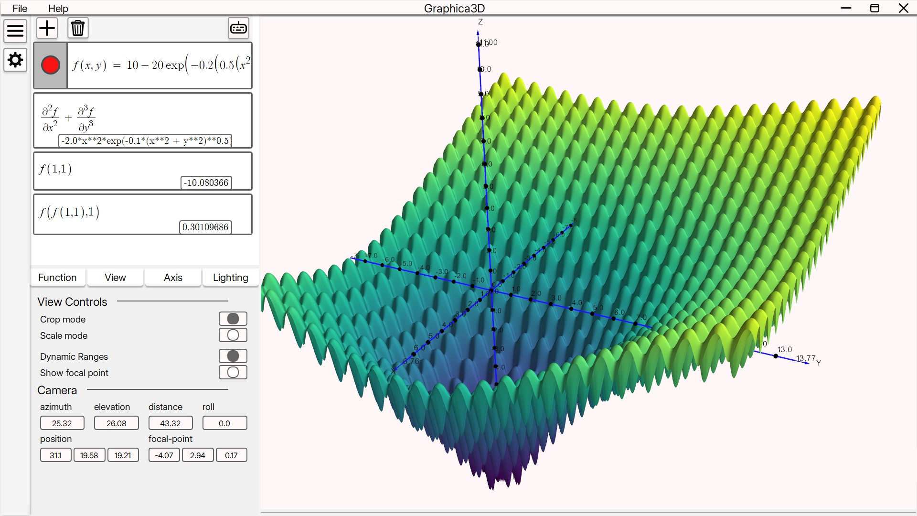Click position field showing 19.58
Image resolution: width=917 pixels, height=516 pixels.
[x=89, y=455]
